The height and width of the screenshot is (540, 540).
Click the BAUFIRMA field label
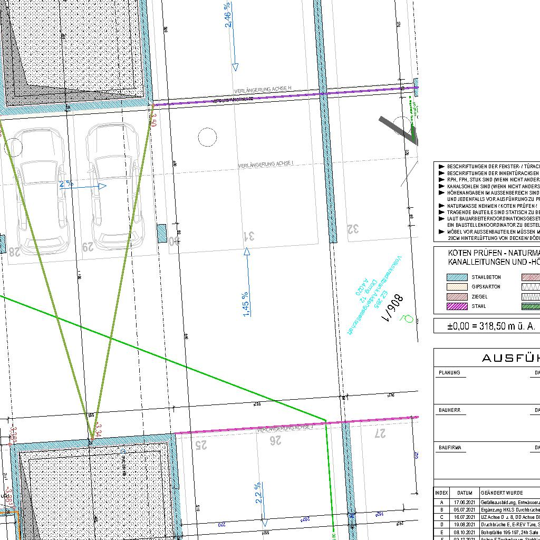tap(450, 448)
